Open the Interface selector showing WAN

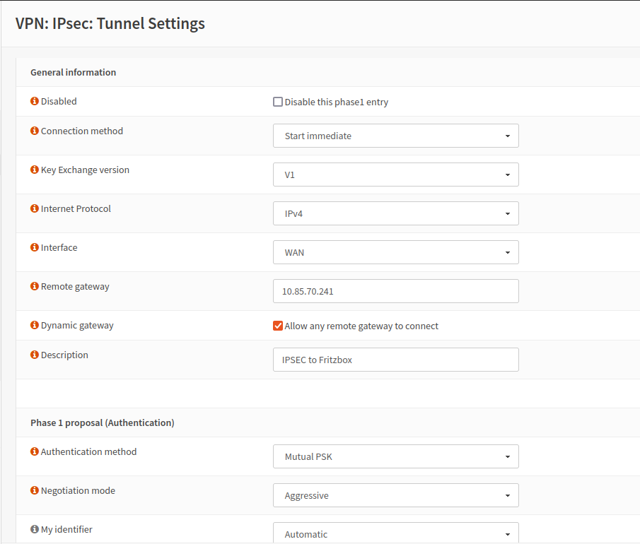pyautogui.click(x=395, y=252)
